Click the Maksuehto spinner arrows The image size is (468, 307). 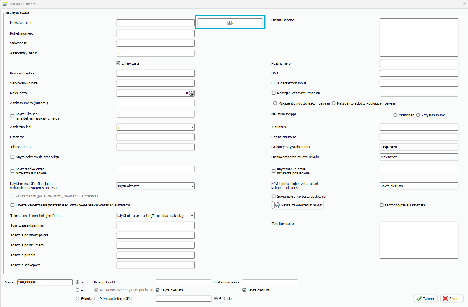[192, 93]
